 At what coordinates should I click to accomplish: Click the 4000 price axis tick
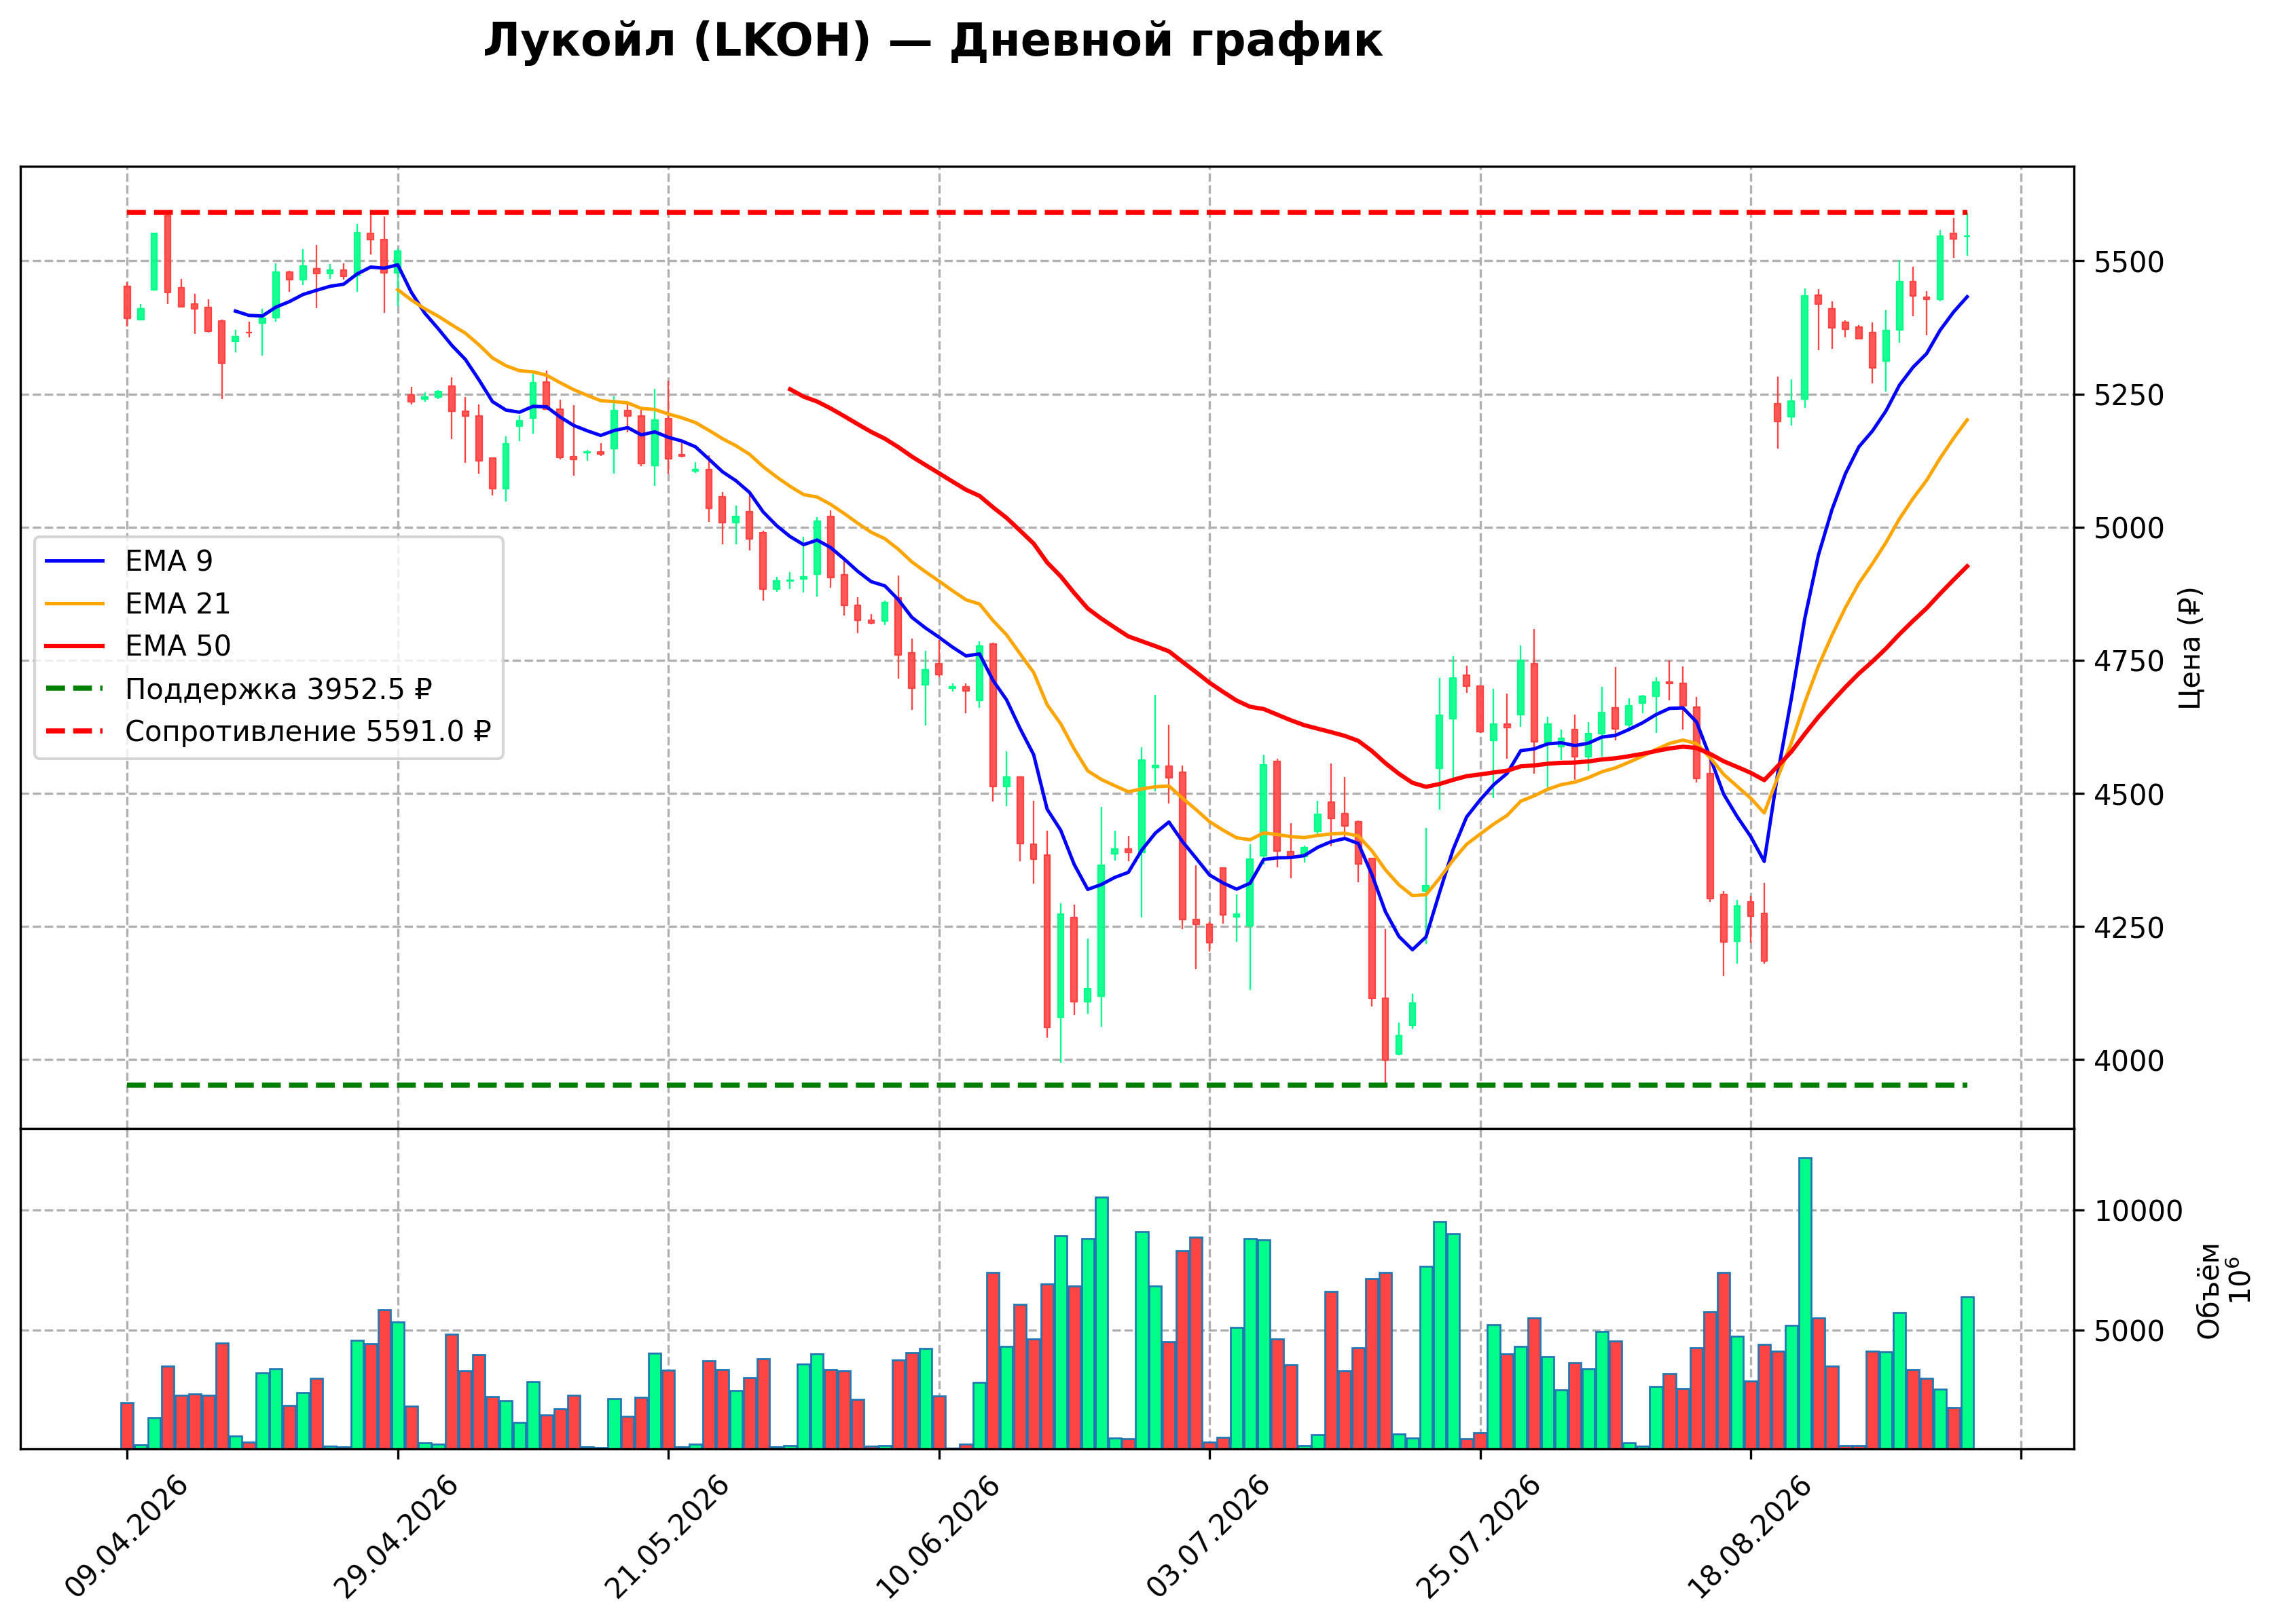(x=2129, y=1060)
